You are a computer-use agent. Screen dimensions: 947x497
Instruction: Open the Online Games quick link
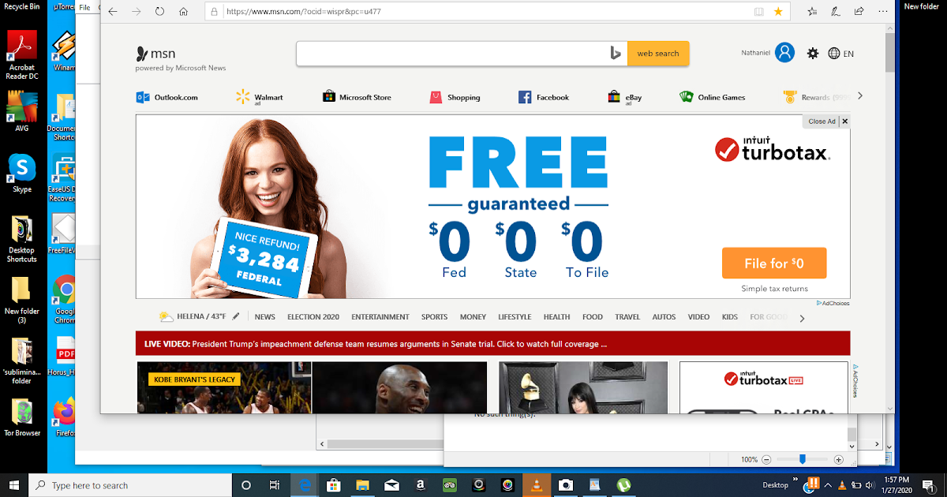click(712, 97)
